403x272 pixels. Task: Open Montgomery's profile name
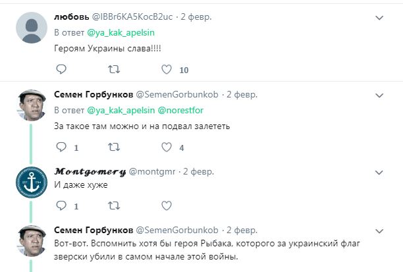coord(90,171)
